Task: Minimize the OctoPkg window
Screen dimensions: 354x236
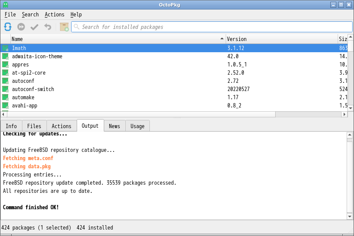Action: pos(333,4)
